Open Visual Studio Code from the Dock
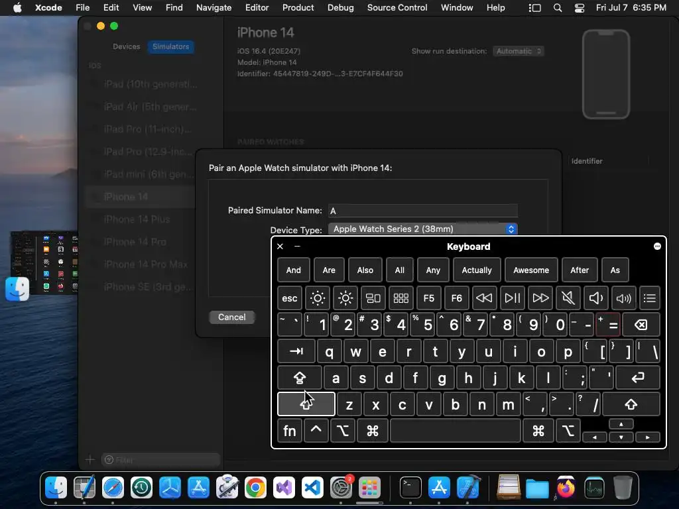The height and width of the screenshot is (509, 679). point(313,488)
